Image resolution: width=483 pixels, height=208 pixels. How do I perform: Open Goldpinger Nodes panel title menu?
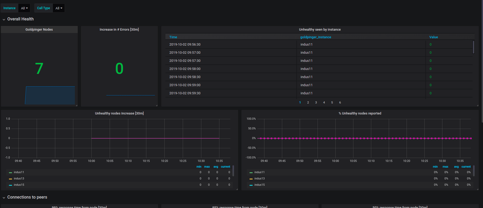coord(39,30)
